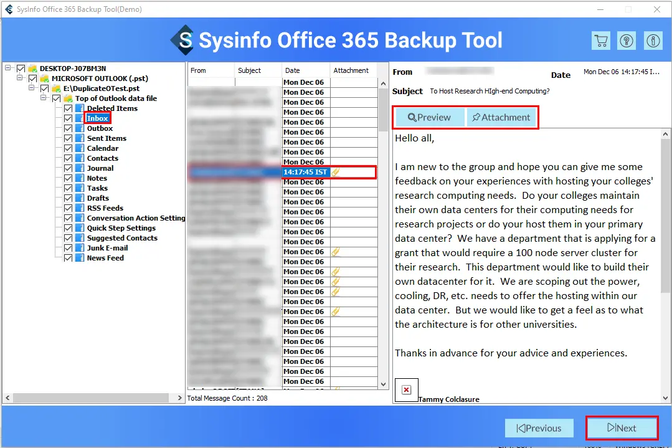
Task: Click subject To Host Research HIgh-end Computing?
Action: (490, 91)
